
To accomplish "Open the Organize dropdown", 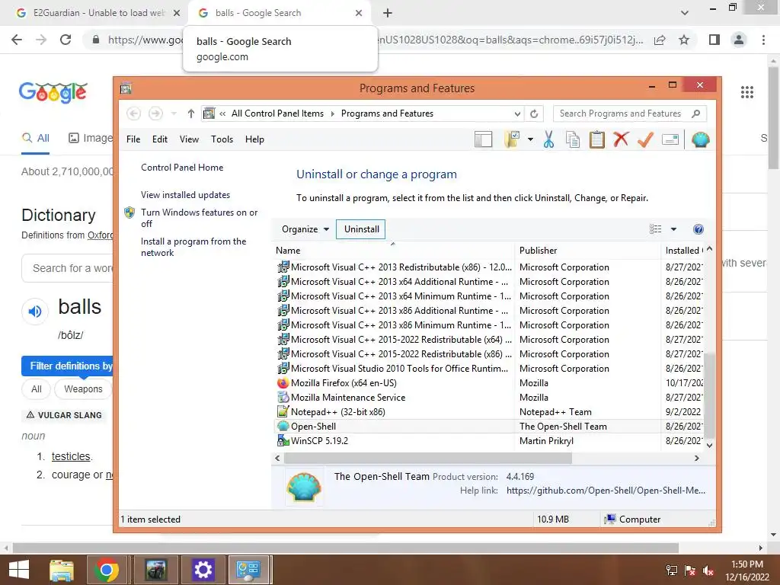I will (305, 229).
